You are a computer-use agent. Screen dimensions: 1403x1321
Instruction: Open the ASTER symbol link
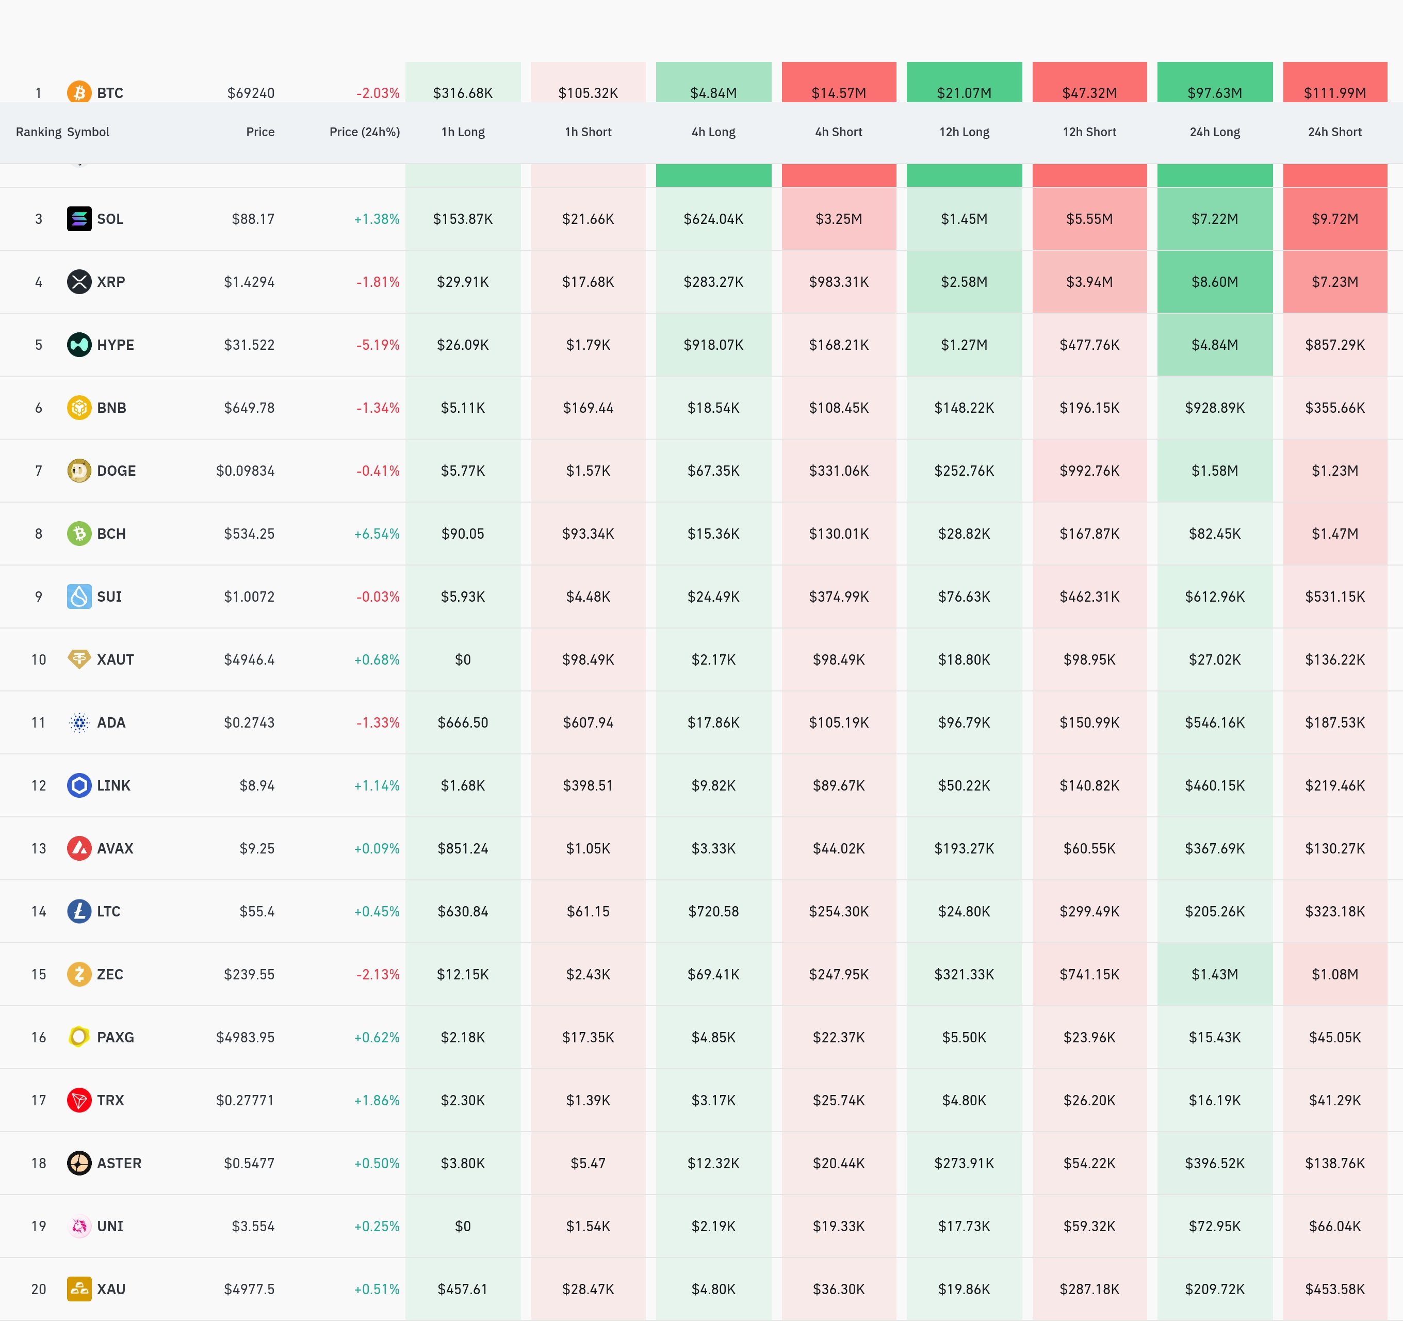point(119,1163)
